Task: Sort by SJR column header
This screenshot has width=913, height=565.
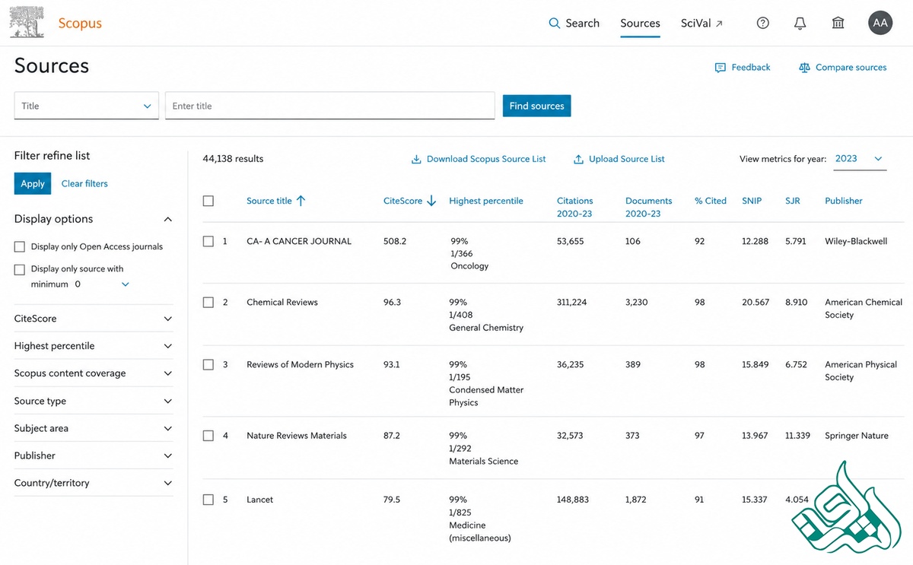Action: click(793, 201)
